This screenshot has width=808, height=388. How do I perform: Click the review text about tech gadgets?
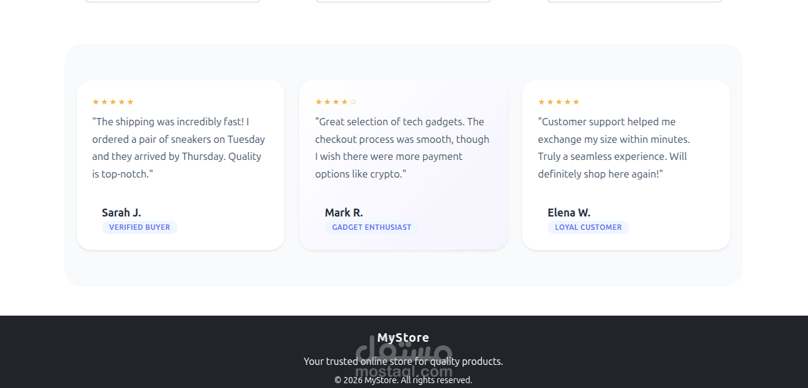coord(402,148)
